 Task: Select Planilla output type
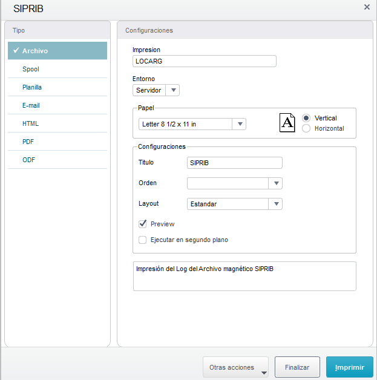pyautogui.click(x=57, y=87)
